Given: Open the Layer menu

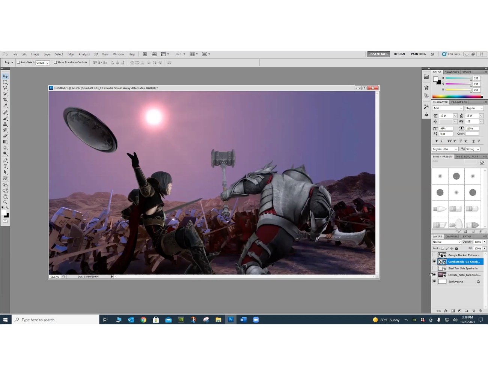Looking at the screenshot, I should (x=47, y=54).
